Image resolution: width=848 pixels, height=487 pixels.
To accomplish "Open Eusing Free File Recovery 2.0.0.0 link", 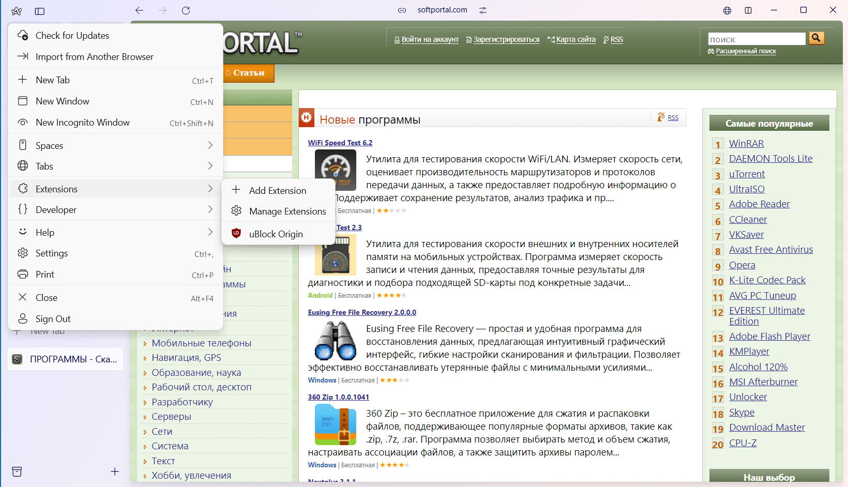I will 362,312.
